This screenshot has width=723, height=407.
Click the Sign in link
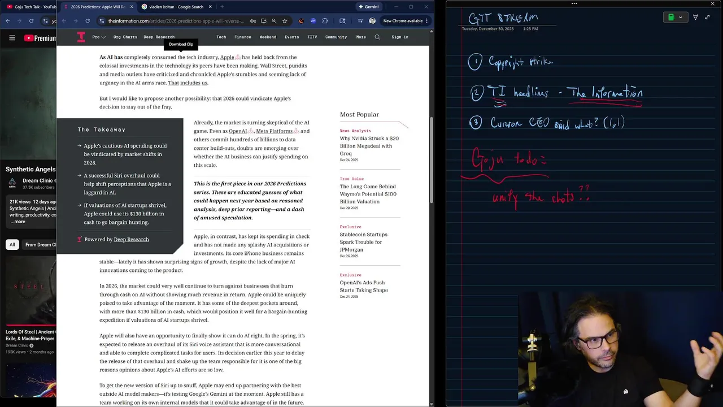coord(400,37)
